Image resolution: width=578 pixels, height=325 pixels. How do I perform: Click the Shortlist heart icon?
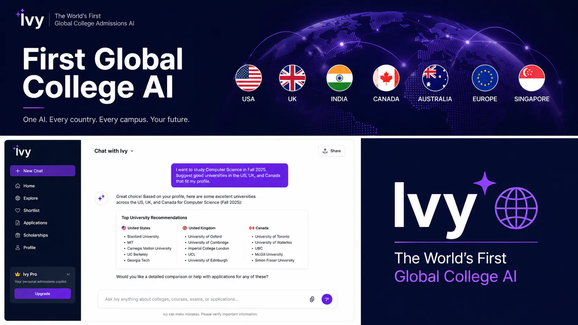coord(18,210)
